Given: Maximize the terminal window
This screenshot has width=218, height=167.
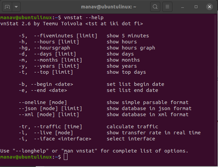Looking at the screenshot, I should pyautogui.click(x=196, y=6).
